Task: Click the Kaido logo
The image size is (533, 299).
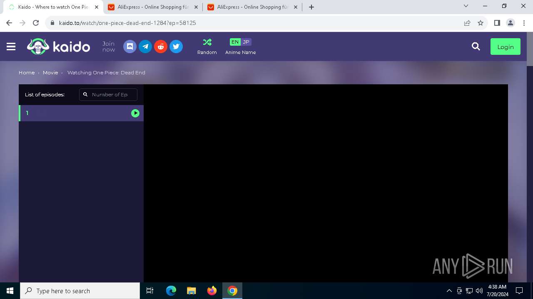Action: click(58, 47)
